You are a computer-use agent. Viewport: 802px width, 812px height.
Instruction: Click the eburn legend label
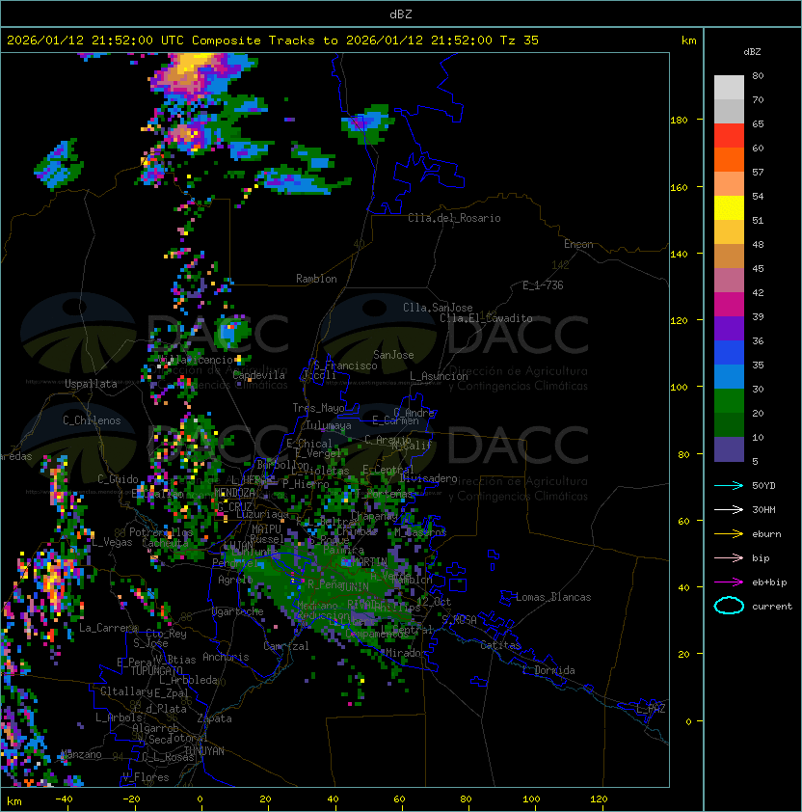766,534
